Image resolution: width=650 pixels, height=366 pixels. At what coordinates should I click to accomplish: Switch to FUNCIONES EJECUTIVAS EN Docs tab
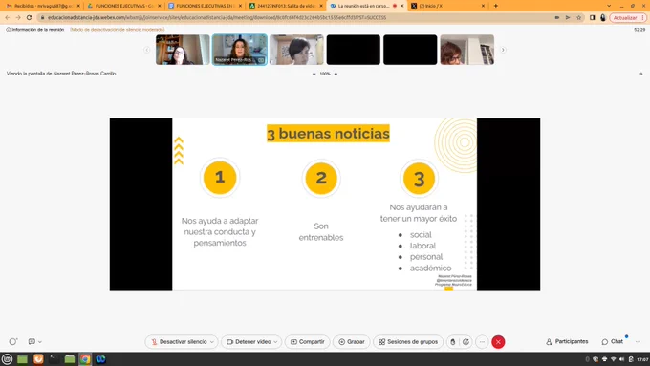click(205, 6)
